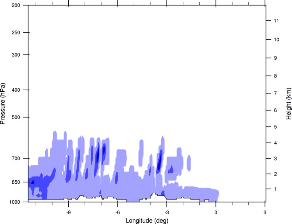292x224 pixels.
Task: Click the 4 km height label
Action: tap(276, 143)
